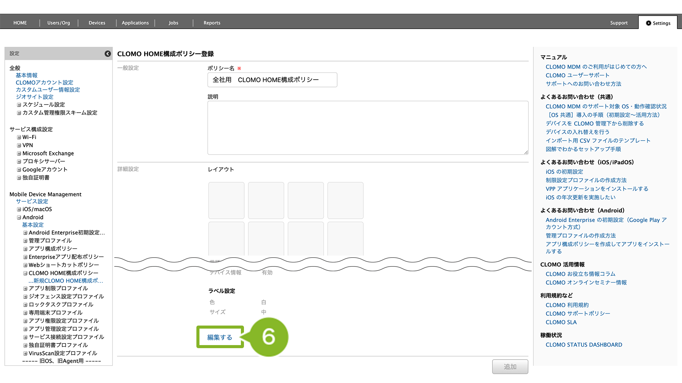Click the ポリシー名 text field
Screen dimensions: 682x383
point(272,80)
